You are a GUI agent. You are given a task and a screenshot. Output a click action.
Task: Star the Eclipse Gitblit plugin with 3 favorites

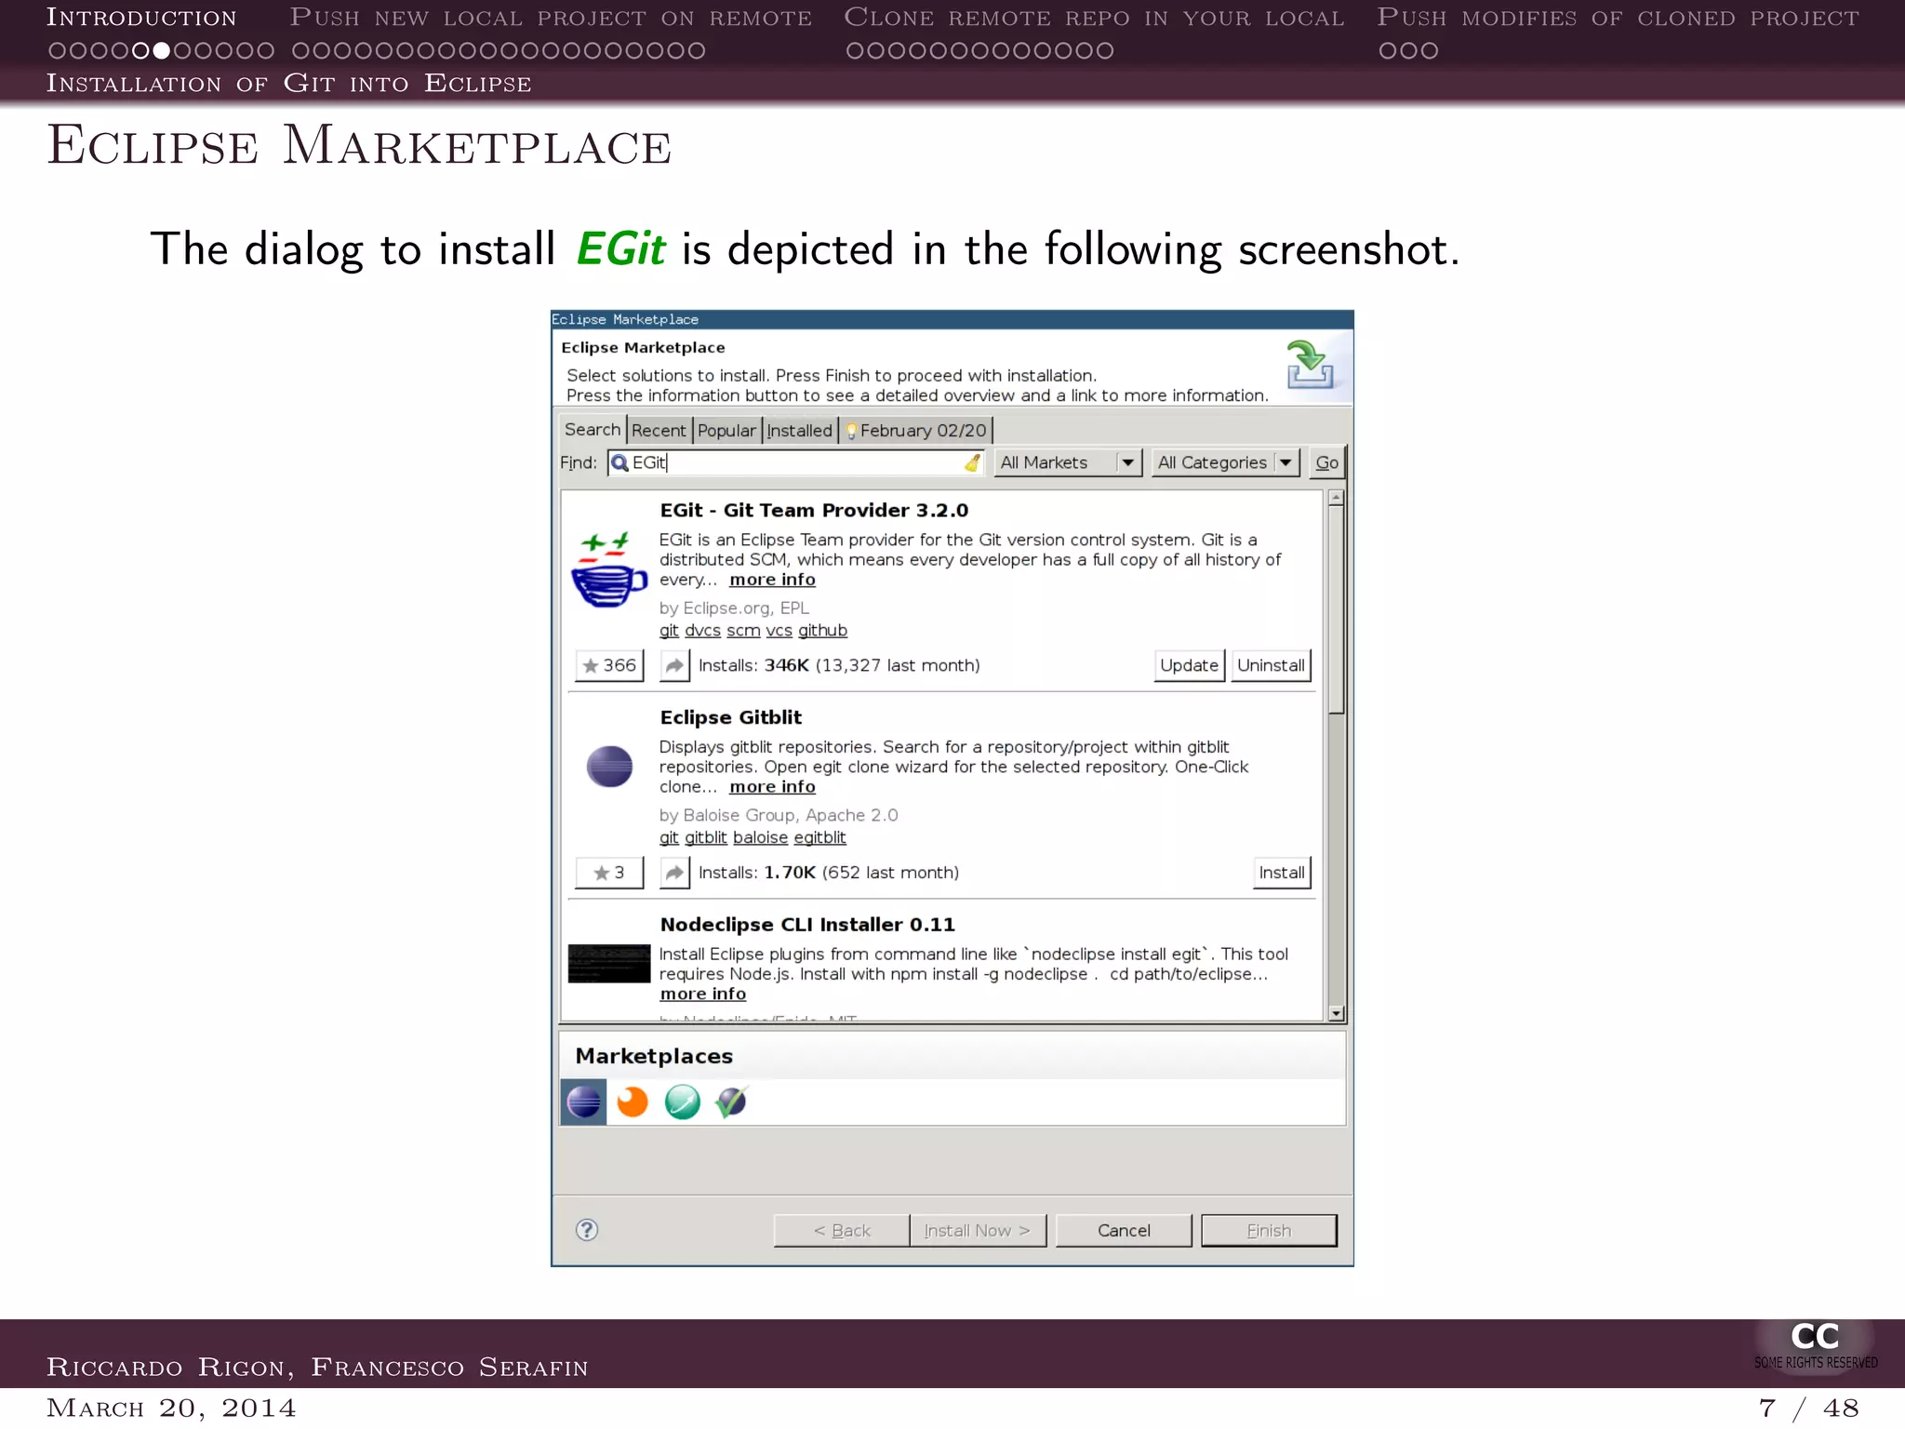pos(609,873)
